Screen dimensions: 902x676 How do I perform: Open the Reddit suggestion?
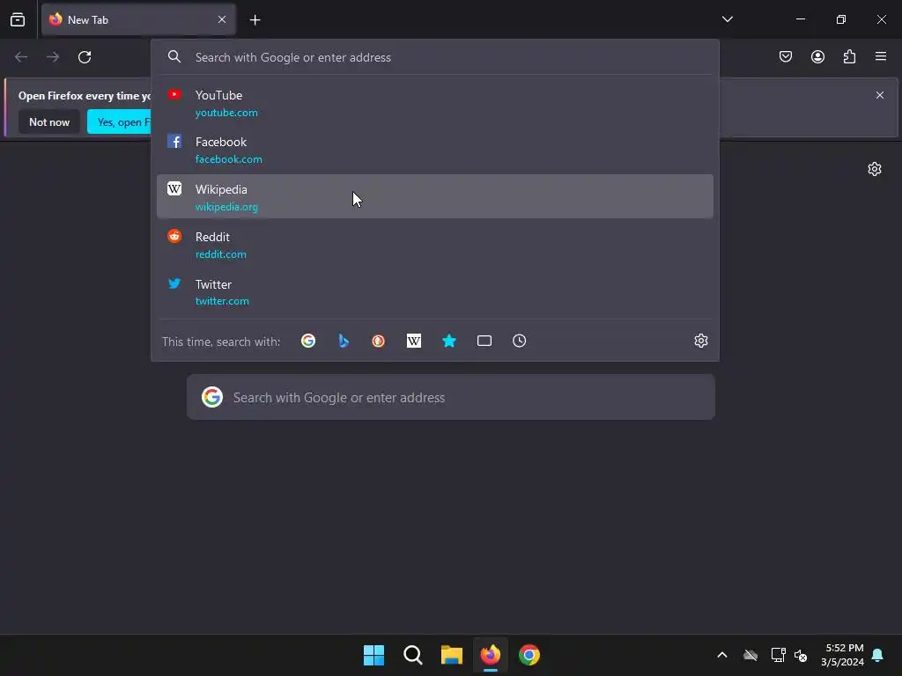435,245
